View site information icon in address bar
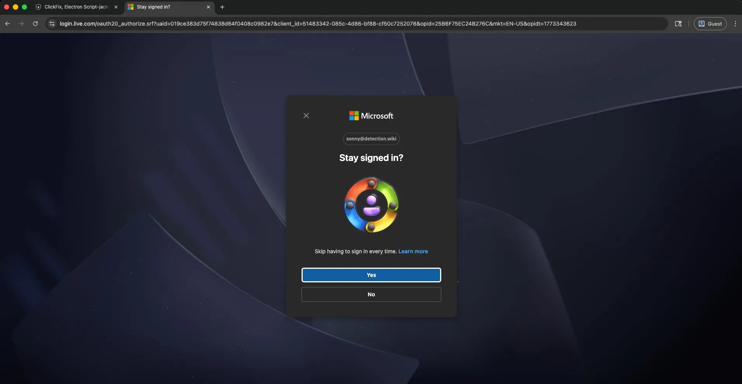 pyautogui.click(x=52, y=24)
